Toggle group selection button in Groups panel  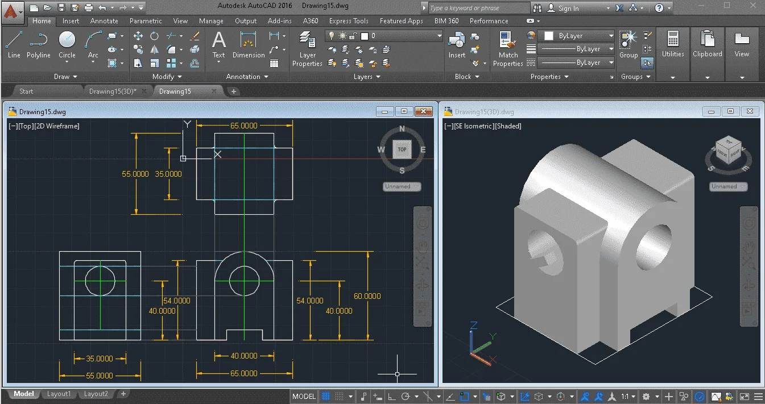[647, 63]
